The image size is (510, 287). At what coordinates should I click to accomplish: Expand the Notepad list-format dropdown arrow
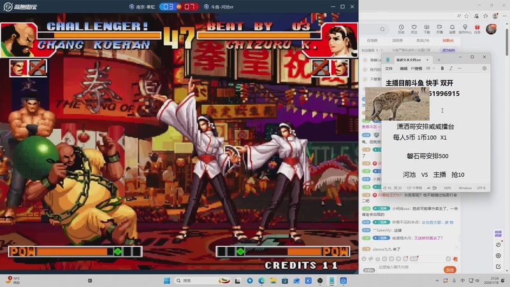(434, 68)
